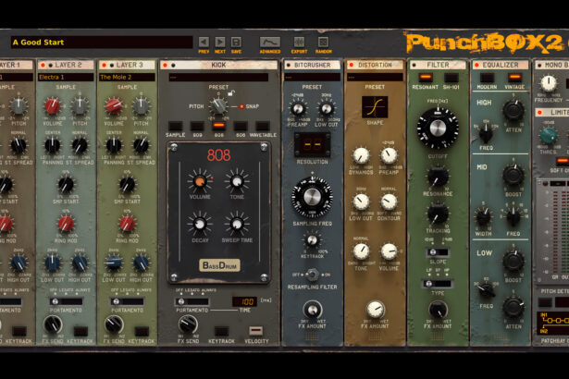Select the Kick 909 mode button

click(x=197, y=127)
